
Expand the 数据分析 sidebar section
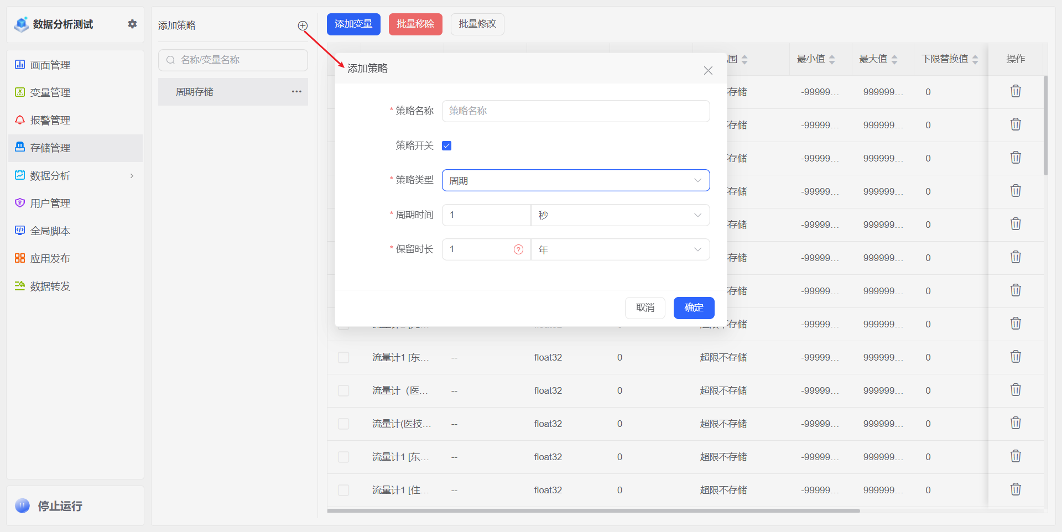[132, 175]
